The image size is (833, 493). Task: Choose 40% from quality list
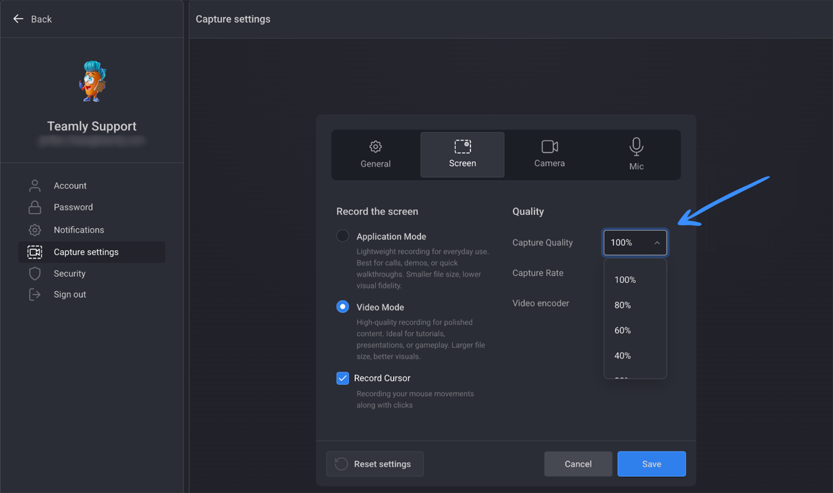635,356
